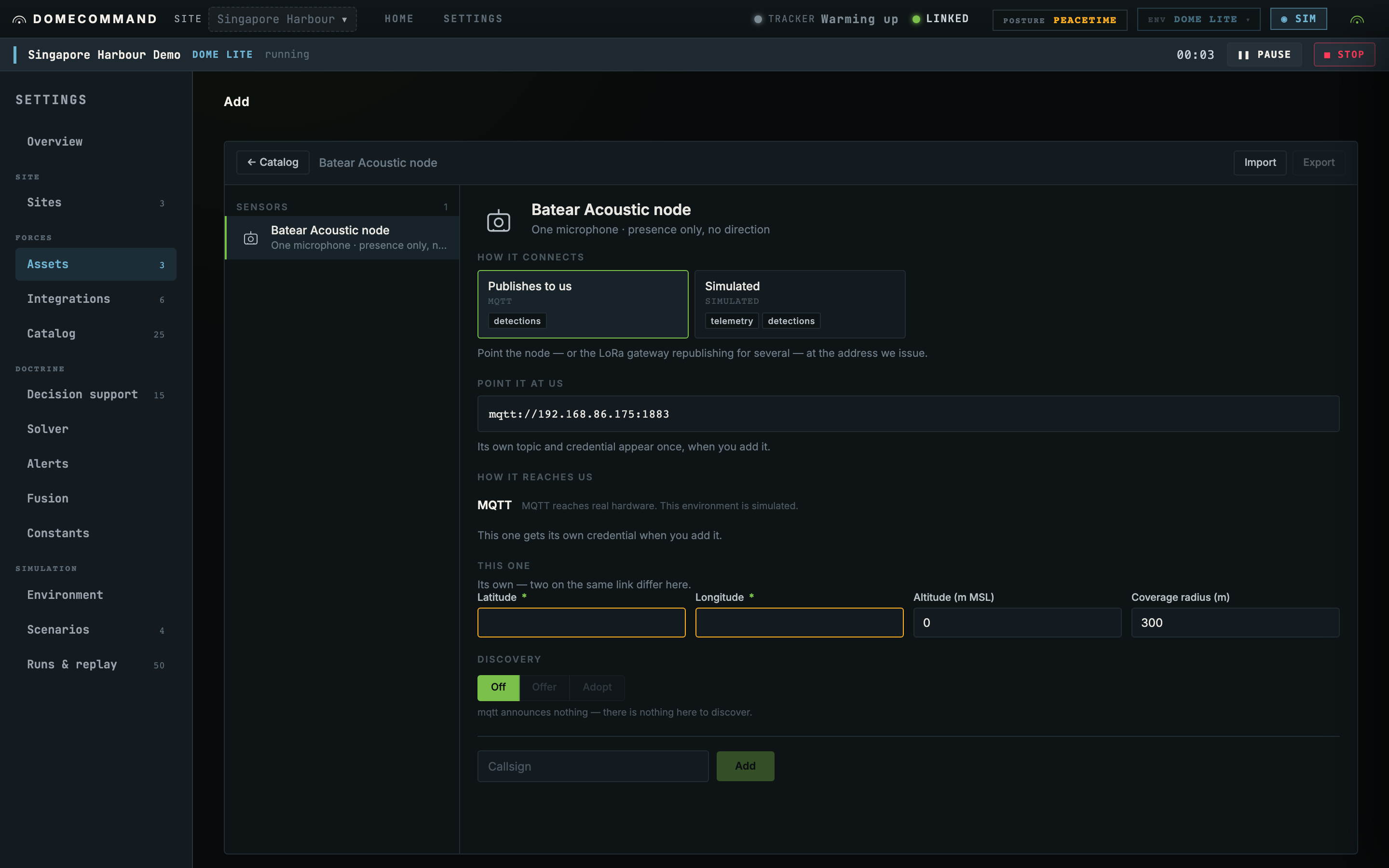1389x868 pixels.
Task: Open Fusion settings
Action: pyautogui.click(x=96, y=498)
